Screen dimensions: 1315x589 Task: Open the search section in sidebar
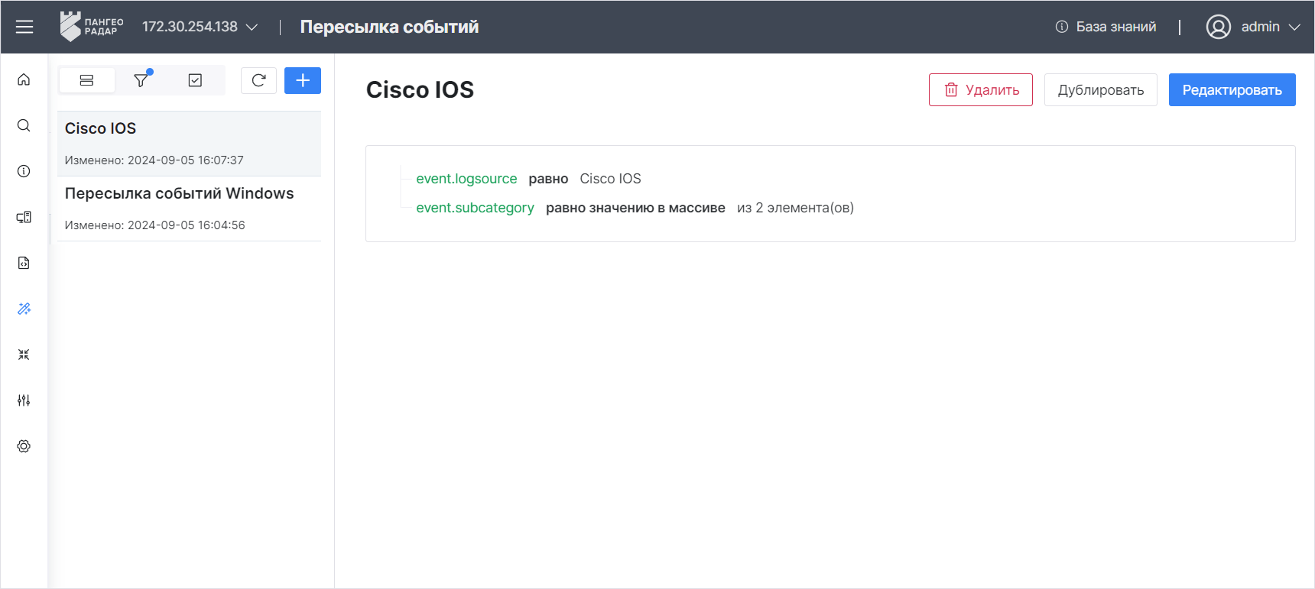coord(24,125)
